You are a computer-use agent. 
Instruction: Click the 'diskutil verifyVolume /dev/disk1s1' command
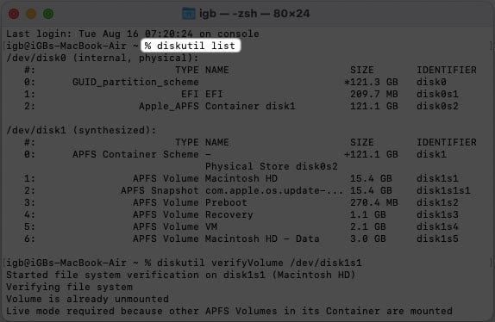click(260, 263)
